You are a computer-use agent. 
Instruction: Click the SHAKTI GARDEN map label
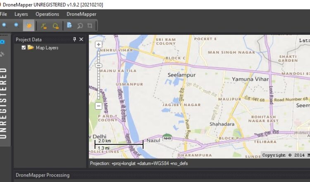(288, 59)
